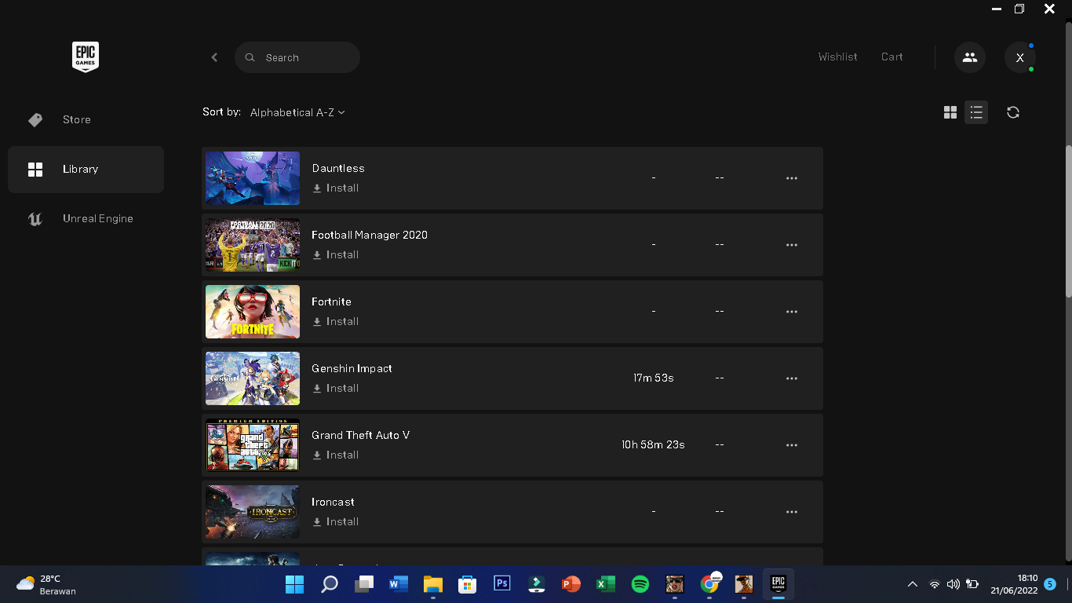Install Dauntless
The image size is (1072, 603).
(x=336, y=188)
